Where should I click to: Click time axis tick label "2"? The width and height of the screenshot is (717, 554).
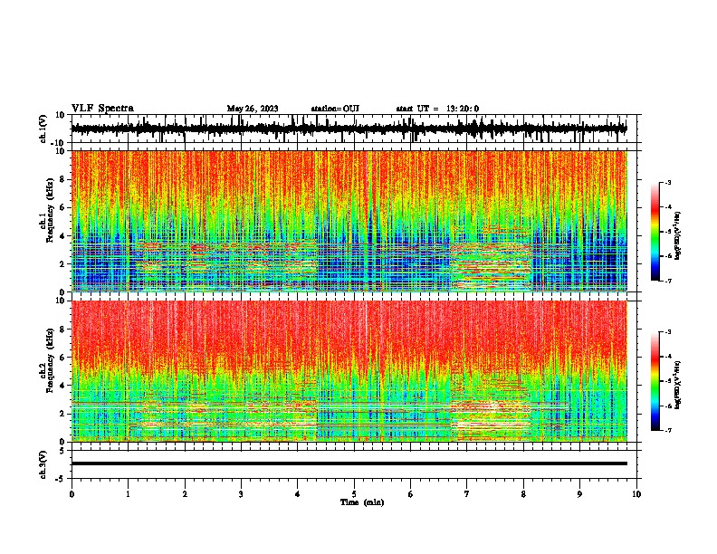point(185,494)
